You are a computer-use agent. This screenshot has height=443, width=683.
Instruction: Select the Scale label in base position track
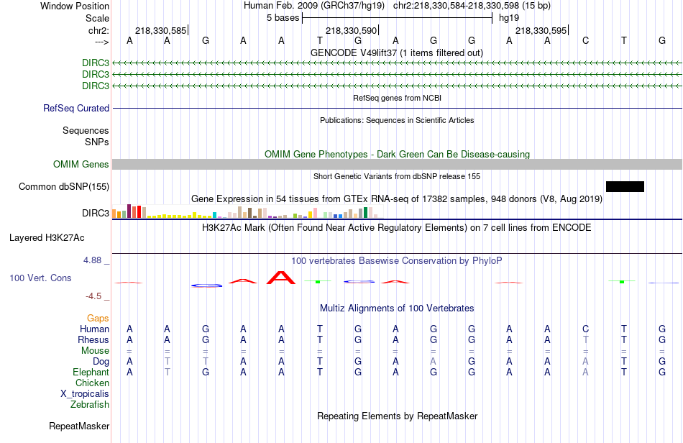97,18
